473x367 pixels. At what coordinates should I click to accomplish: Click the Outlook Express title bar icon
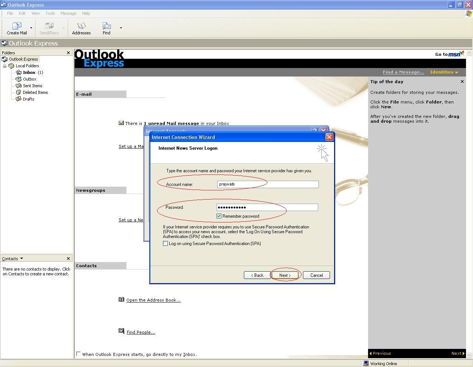pos(4,5)
